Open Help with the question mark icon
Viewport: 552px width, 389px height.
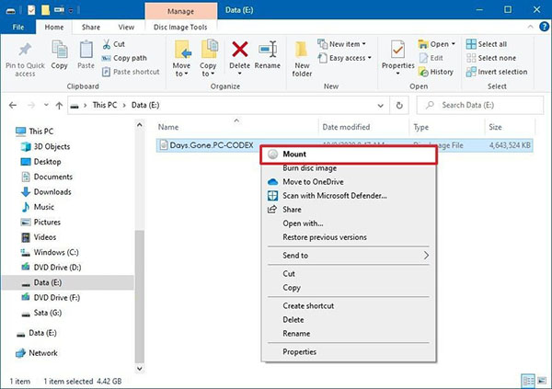pyautogui.click(x=544, y=27)
